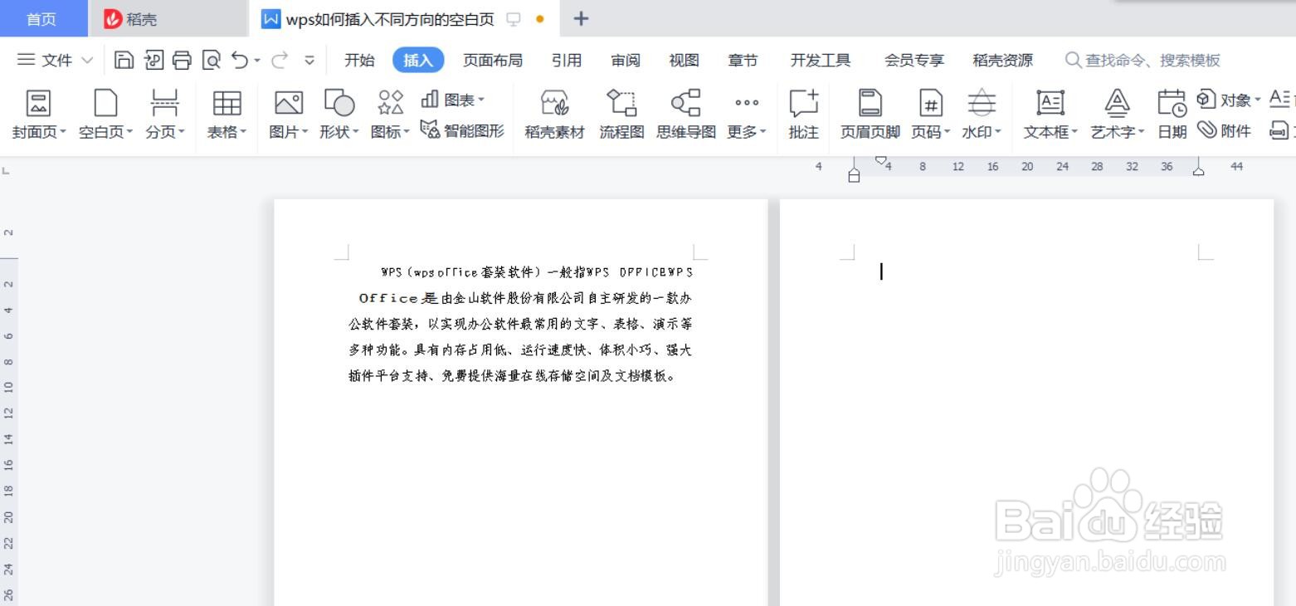Click the Print icon in quick toolbar
Screen dimensions: 1296x606
pos(182,60)
